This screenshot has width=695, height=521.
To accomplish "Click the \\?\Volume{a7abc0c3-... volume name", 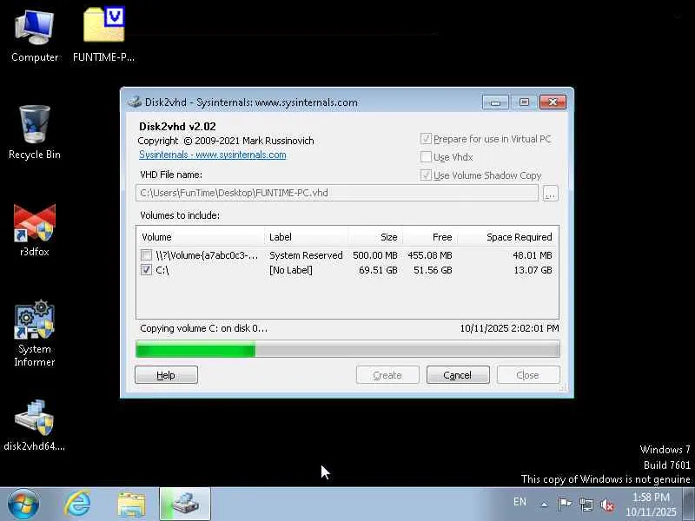I will click(x=207, y=255).
